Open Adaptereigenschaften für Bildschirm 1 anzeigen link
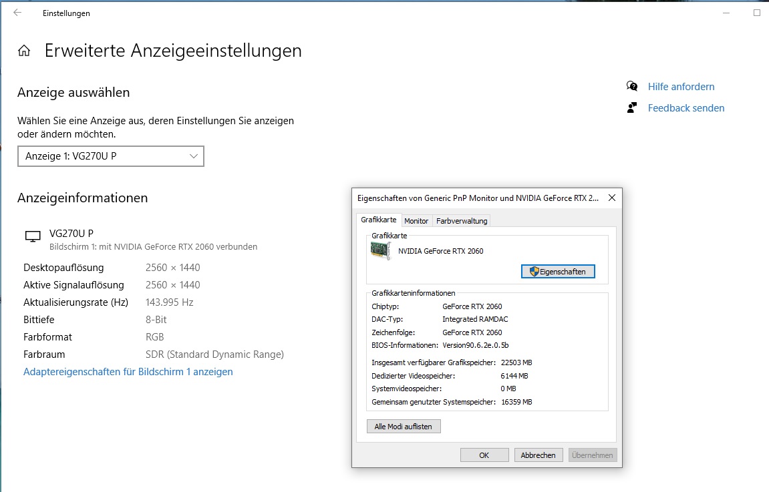 click(x=128, y=372)
